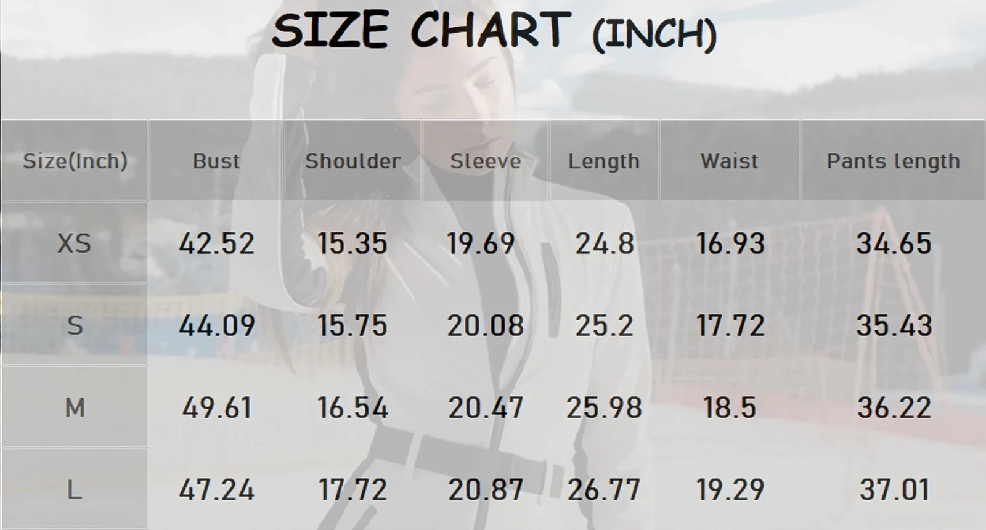
Task: Click the M size row label
Action: tap(75, 407)
